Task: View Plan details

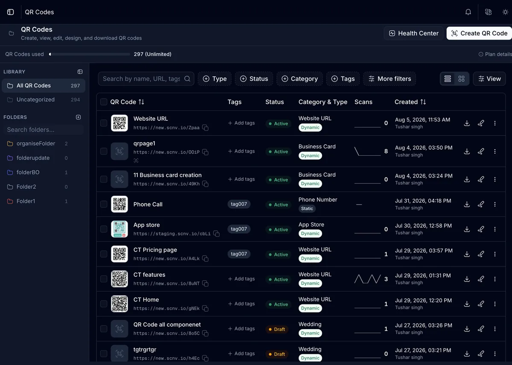Action: 495,54
